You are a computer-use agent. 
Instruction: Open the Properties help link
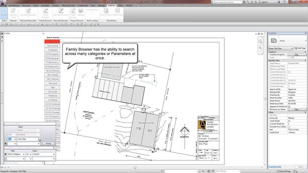point(274,167)
